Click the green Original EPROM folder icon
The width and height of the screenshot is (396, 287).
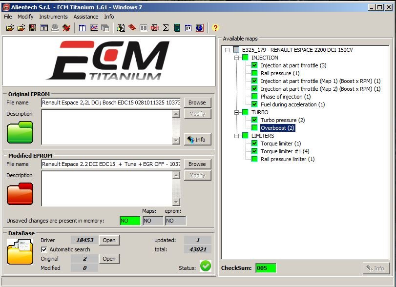(x=20, y=132)
